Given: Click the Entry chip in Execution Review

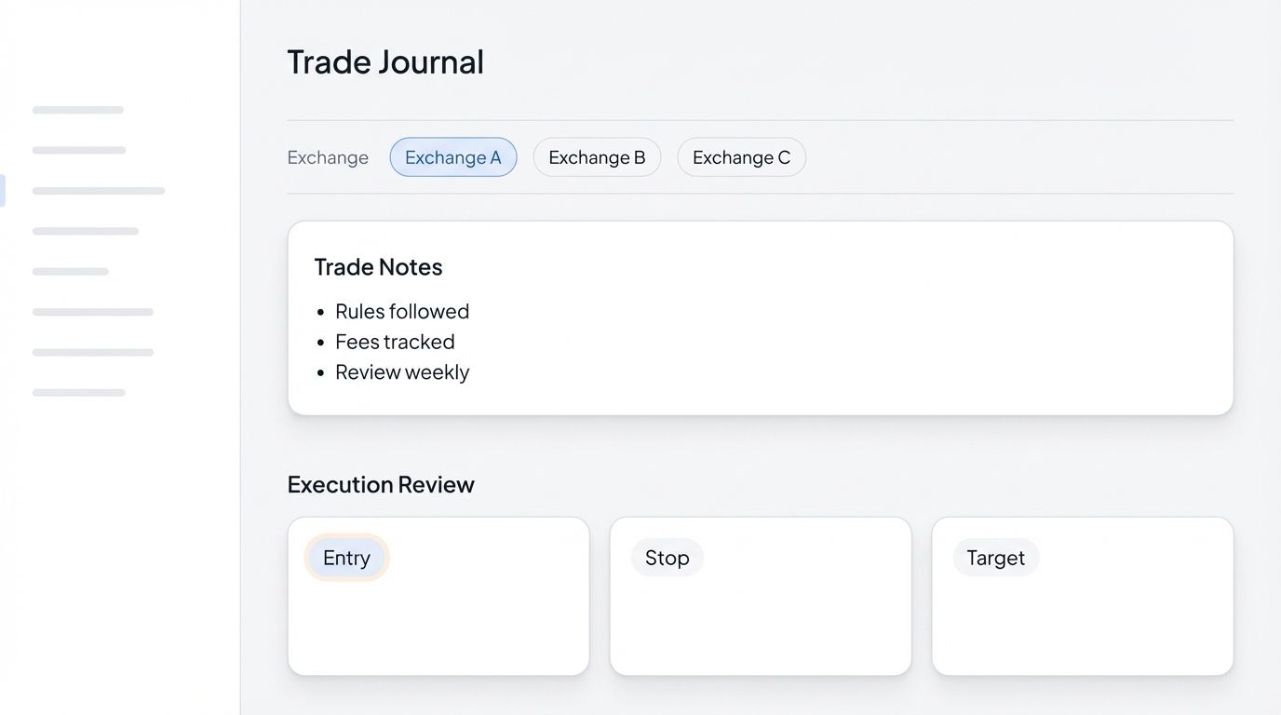Looking at the screenshot, I should click(346, 558).
